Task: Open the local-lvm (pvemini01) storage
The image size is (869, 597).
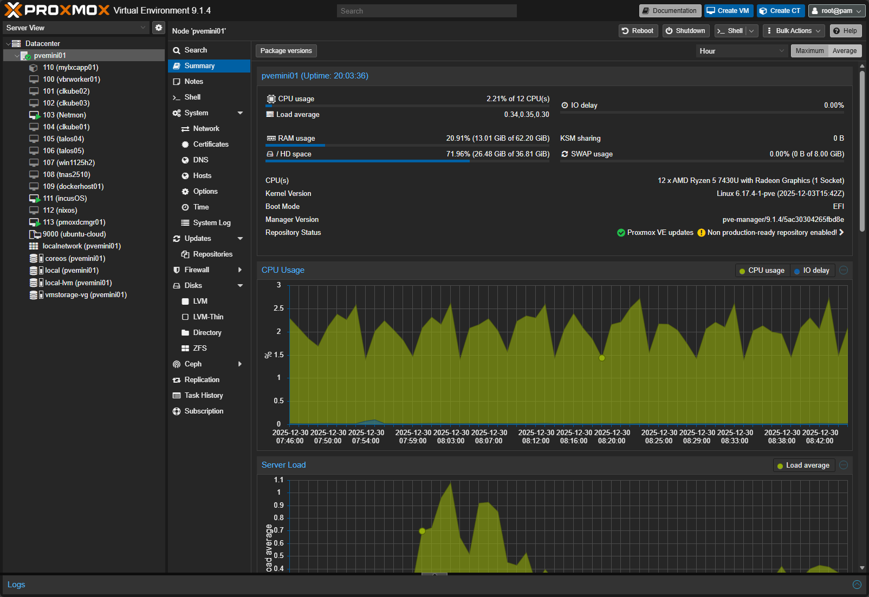Action: [x=78, y=283]
